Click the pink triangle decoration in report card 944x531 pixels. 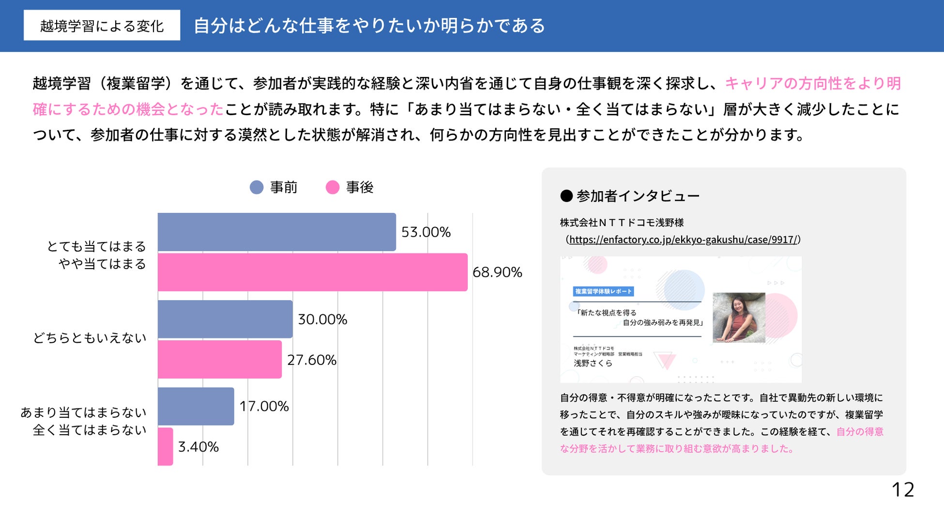667,360
